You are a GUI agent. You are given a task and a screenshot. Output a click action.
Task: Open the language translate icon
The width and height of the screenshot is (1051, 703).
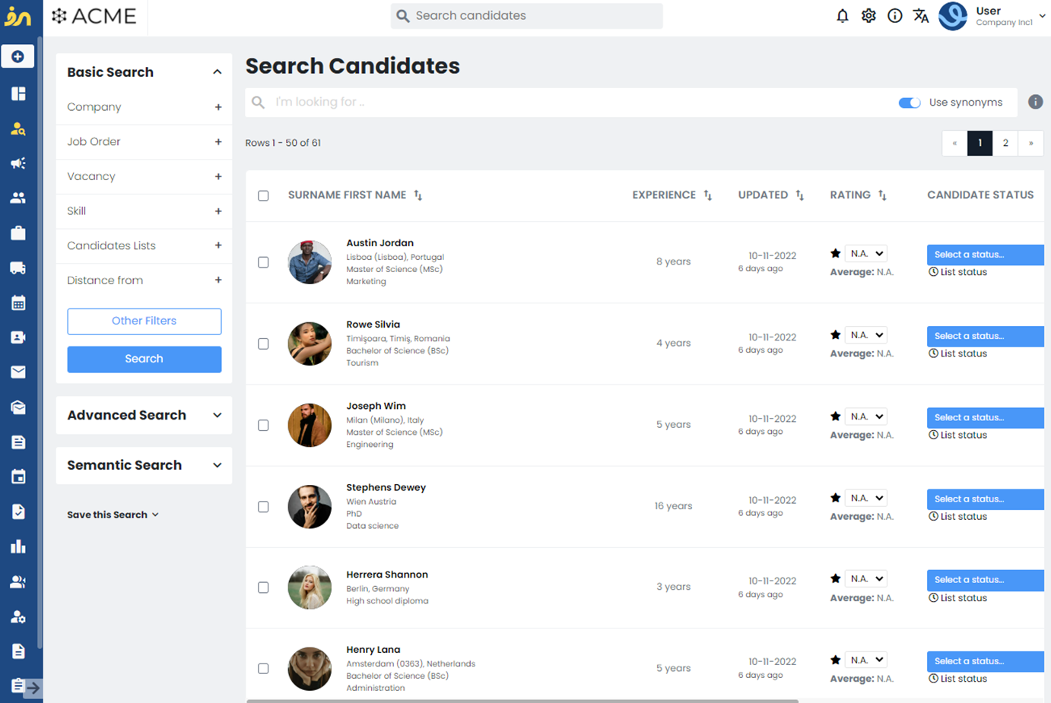(x=921, y=16)
